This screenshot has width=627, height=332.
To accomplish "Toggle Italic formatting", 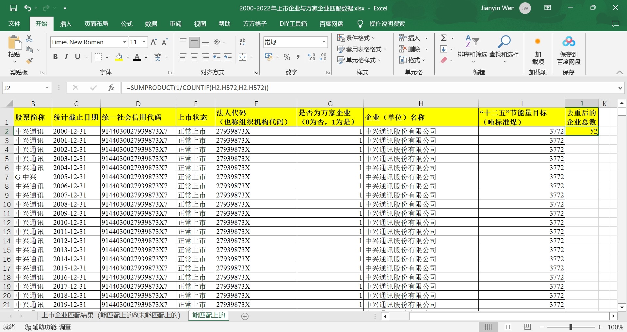I will point(66,57).
